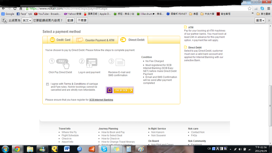This screenshot has width=272, height=153.
Task: Tick the agree with Terms & Conditions checkbox
Action: (x=47, y=84)
